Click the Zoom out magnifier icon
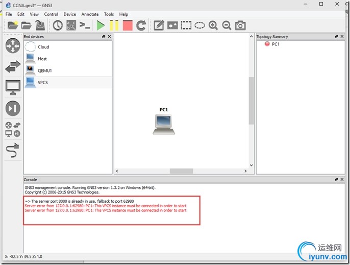 point(227,25)
